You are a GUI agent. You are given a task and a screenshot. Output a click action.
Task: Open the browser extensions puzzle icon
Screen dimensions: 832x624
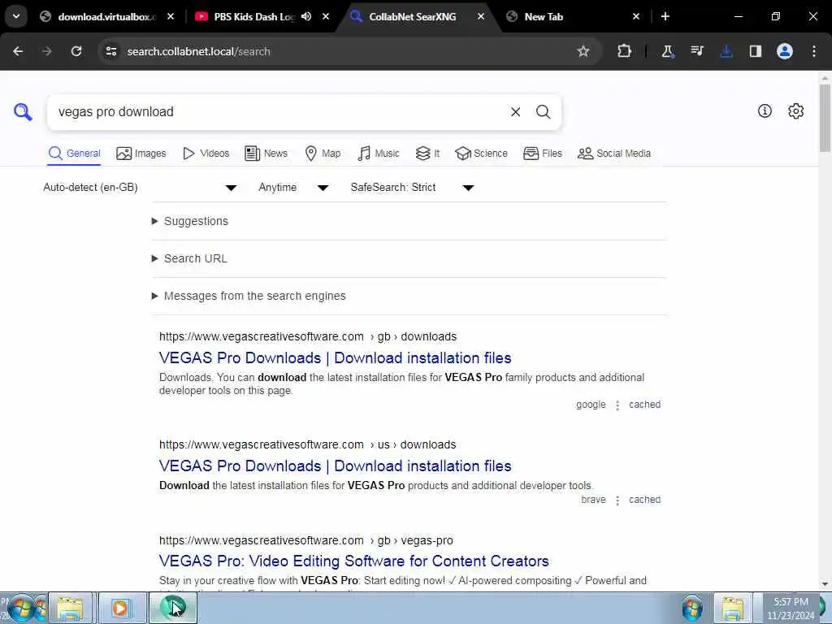click(x=625, y=51)
